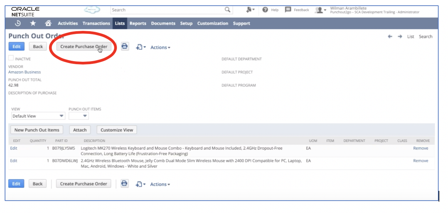448x213 pixels.
Task: Click the Customize View button
Action: click(x=117, y=130)
